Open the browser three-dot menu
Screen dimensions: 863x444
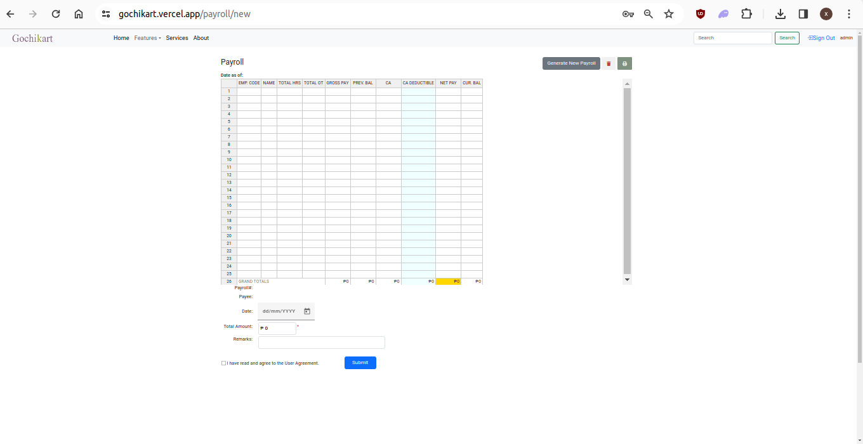coord(849,14)
